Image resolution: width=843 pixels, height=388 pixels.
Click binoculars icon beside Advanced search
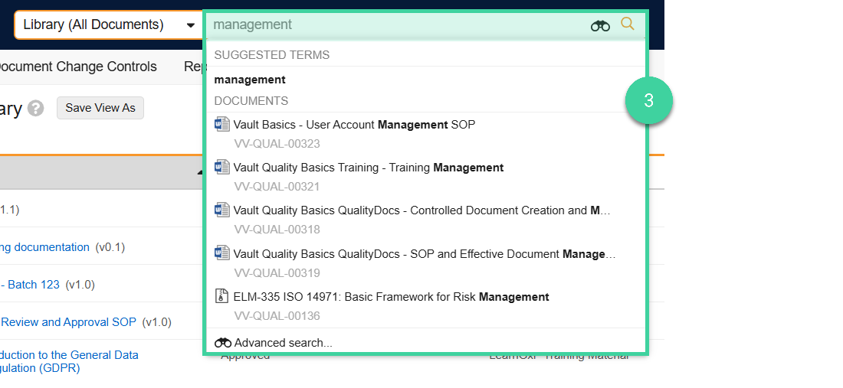[x=222, y=343]
